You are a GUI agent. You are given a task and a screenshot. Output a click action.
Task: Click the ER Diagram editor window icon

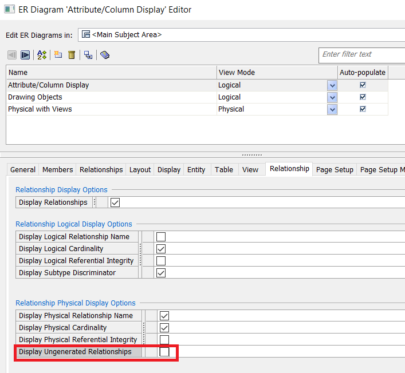pyautogui.click(x=9, y=10)
